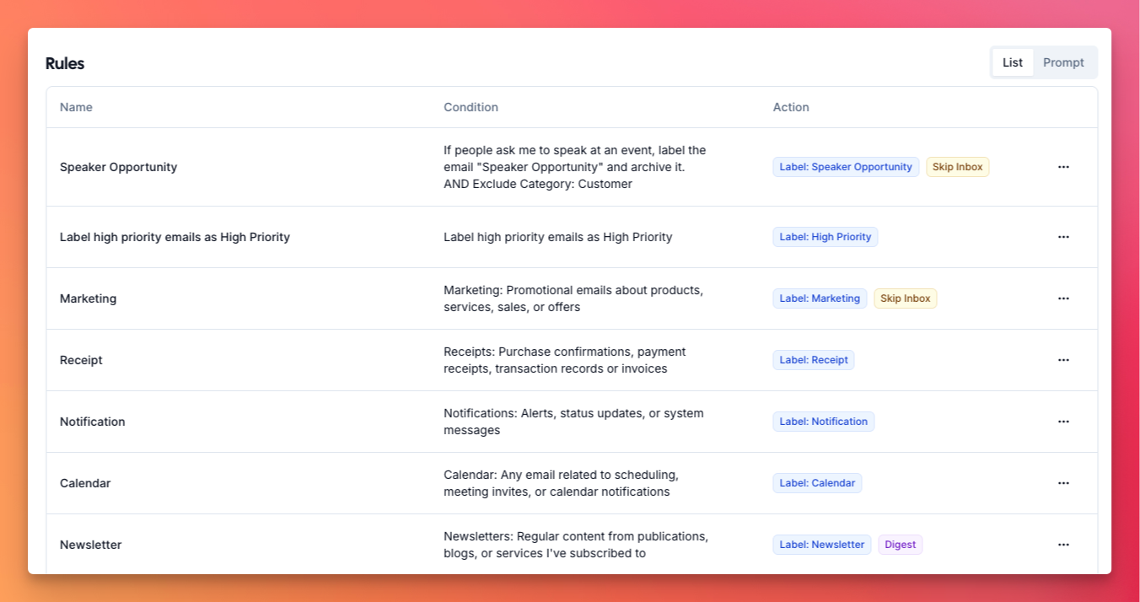
Task: Open the three-dot menu for High Priority rule
Action: point(1063,237)
